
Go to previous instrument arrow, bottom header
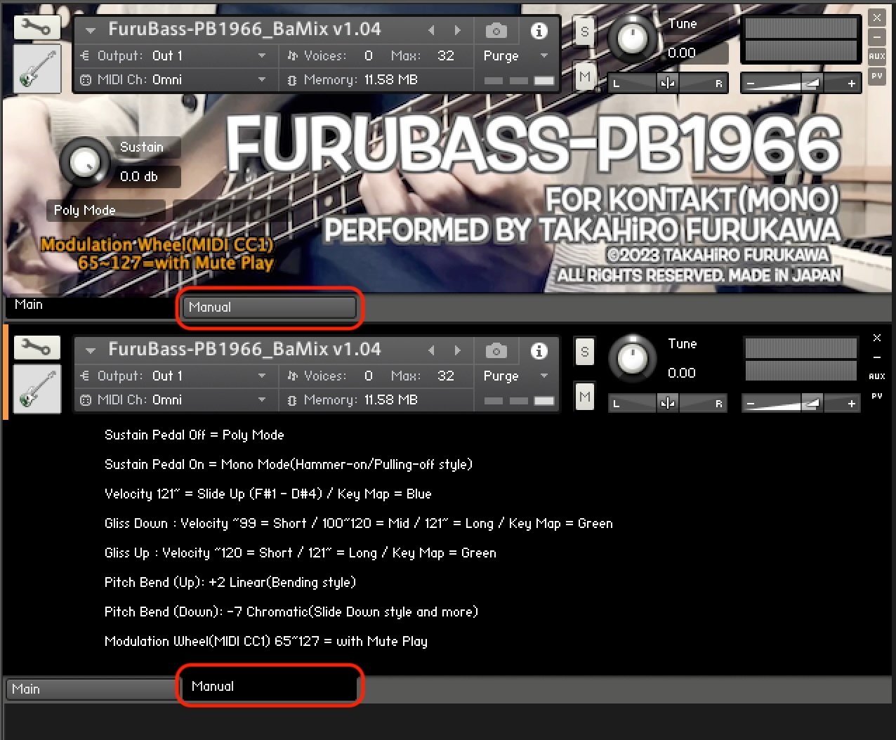(431, 350)
